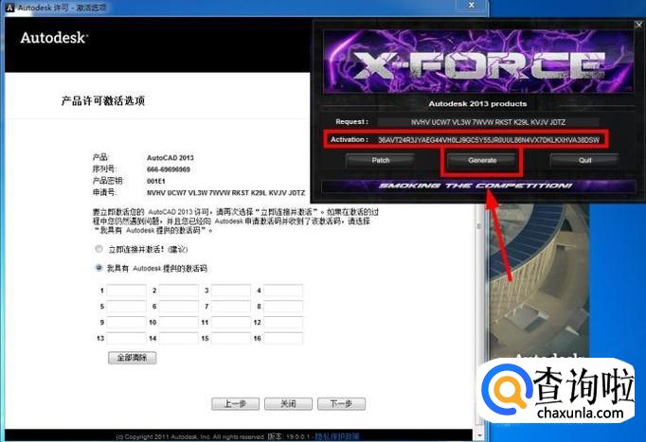Click the Request code field in X-Force

[x=488, y=122]
